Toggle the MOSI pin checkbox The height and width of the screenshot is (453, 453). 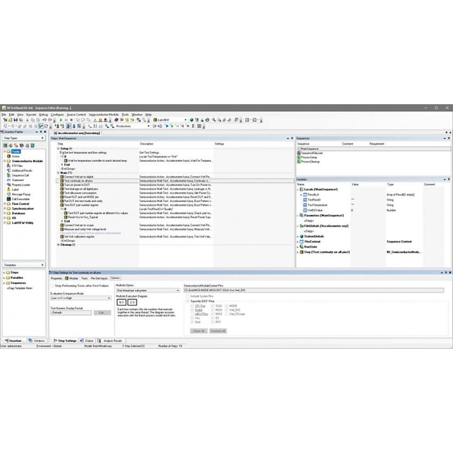coord(213,310)
